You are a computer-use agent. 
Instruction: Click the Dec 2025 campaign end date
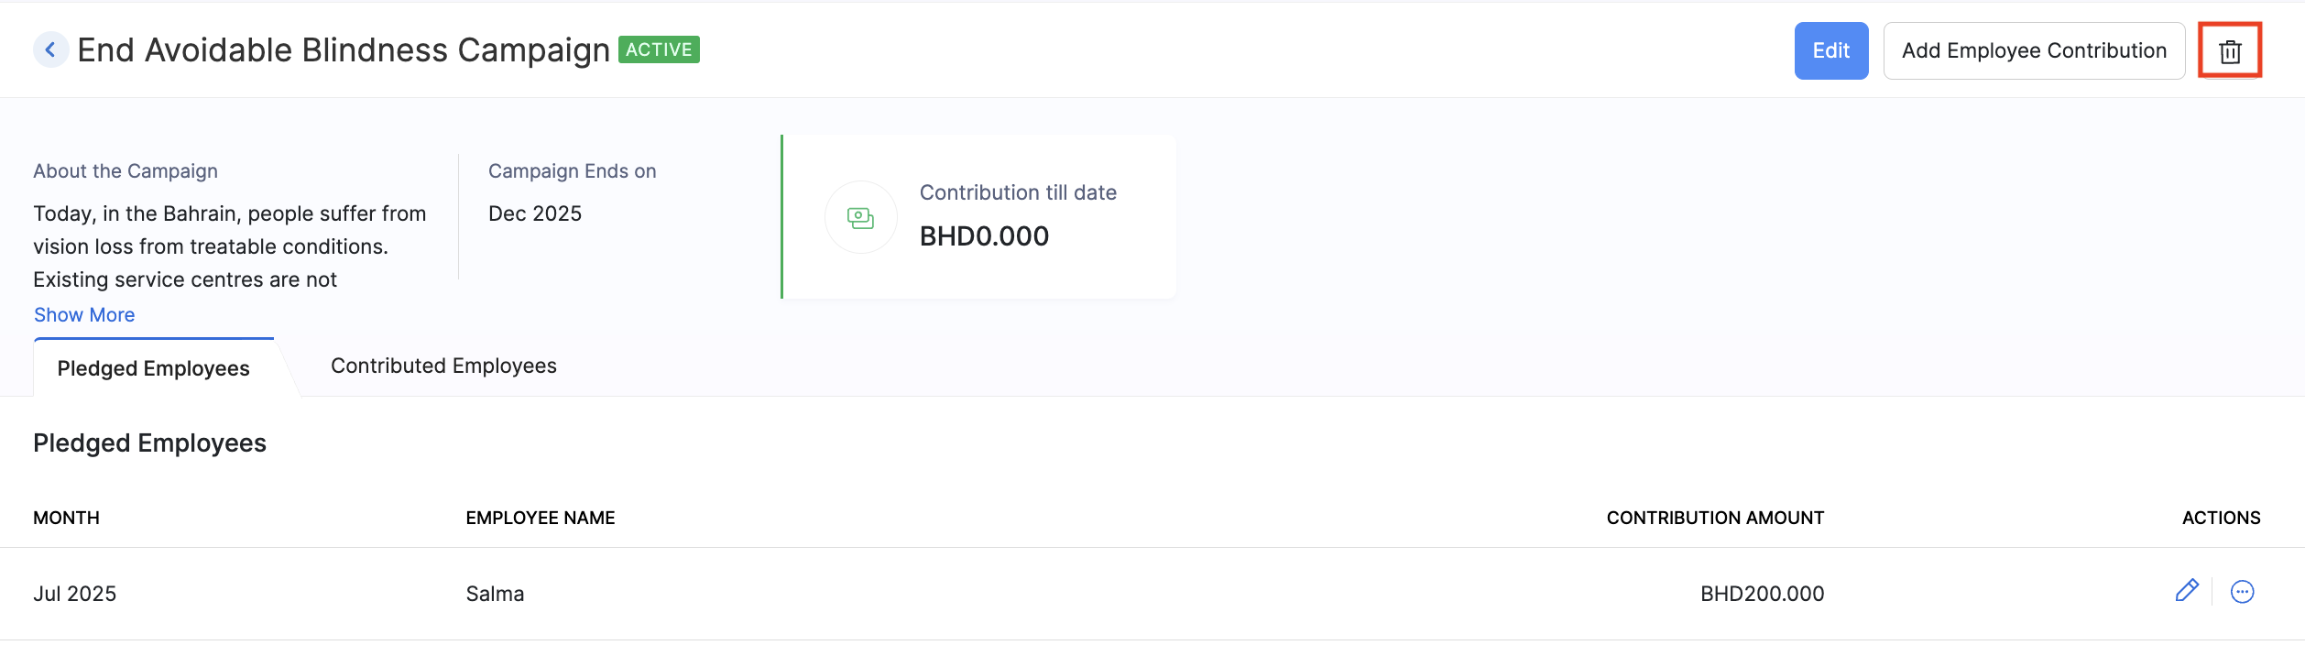[535, 213]
